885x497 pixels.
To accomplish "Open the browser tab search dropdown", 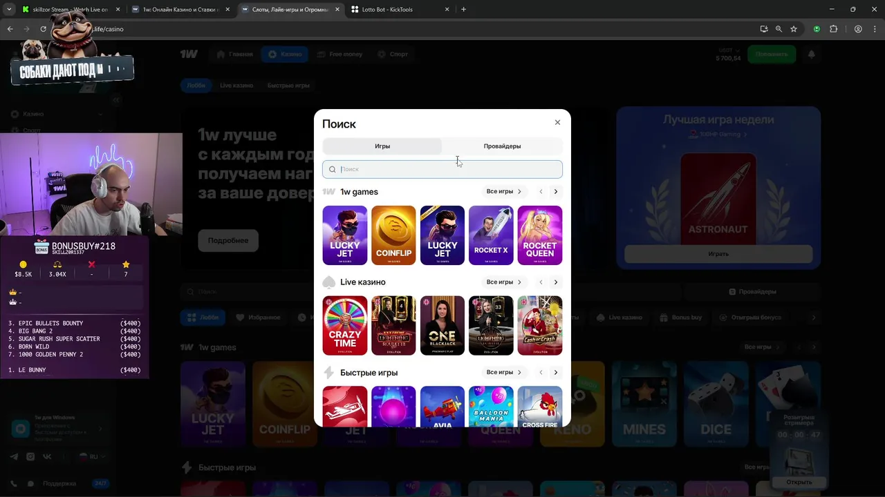I will 9,10.
